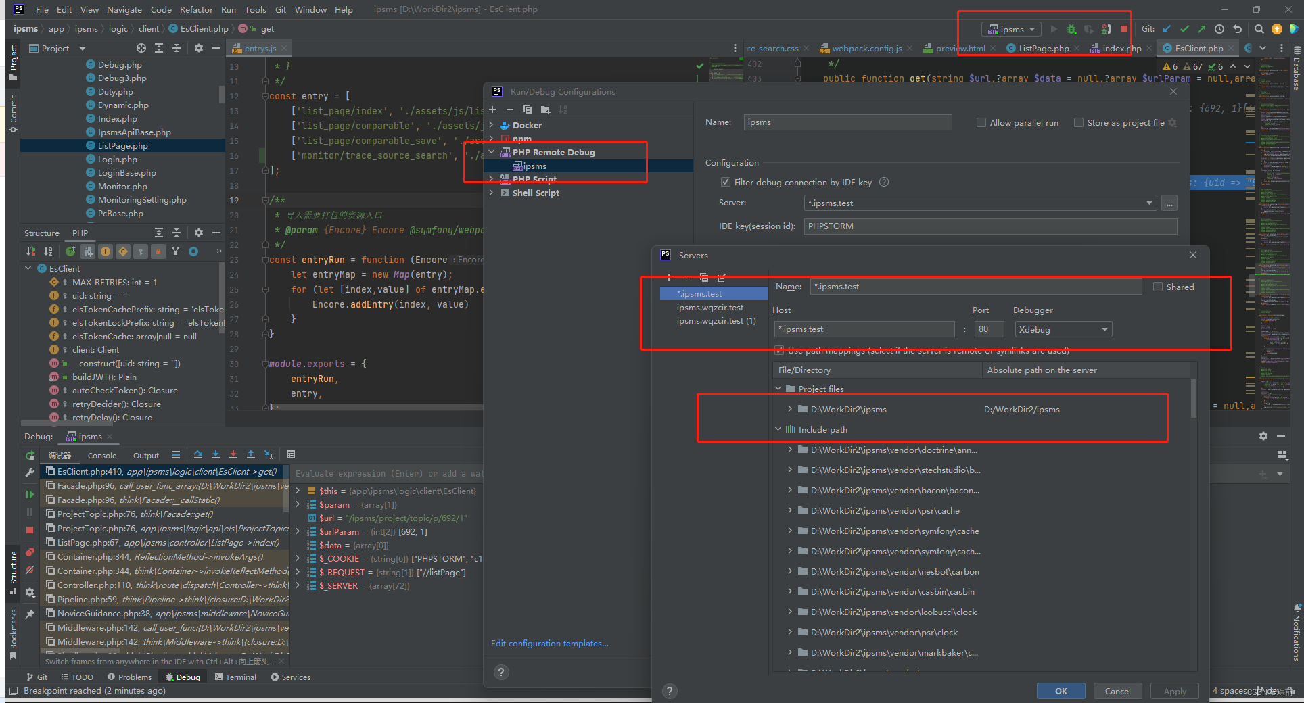
Task: Expand the Shell Script configuration node
Action: coord(492,193)
